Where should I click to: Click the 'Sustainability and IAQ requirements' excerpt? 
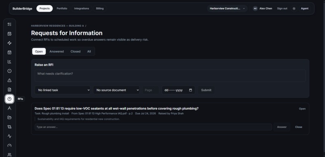coord(79,119)
